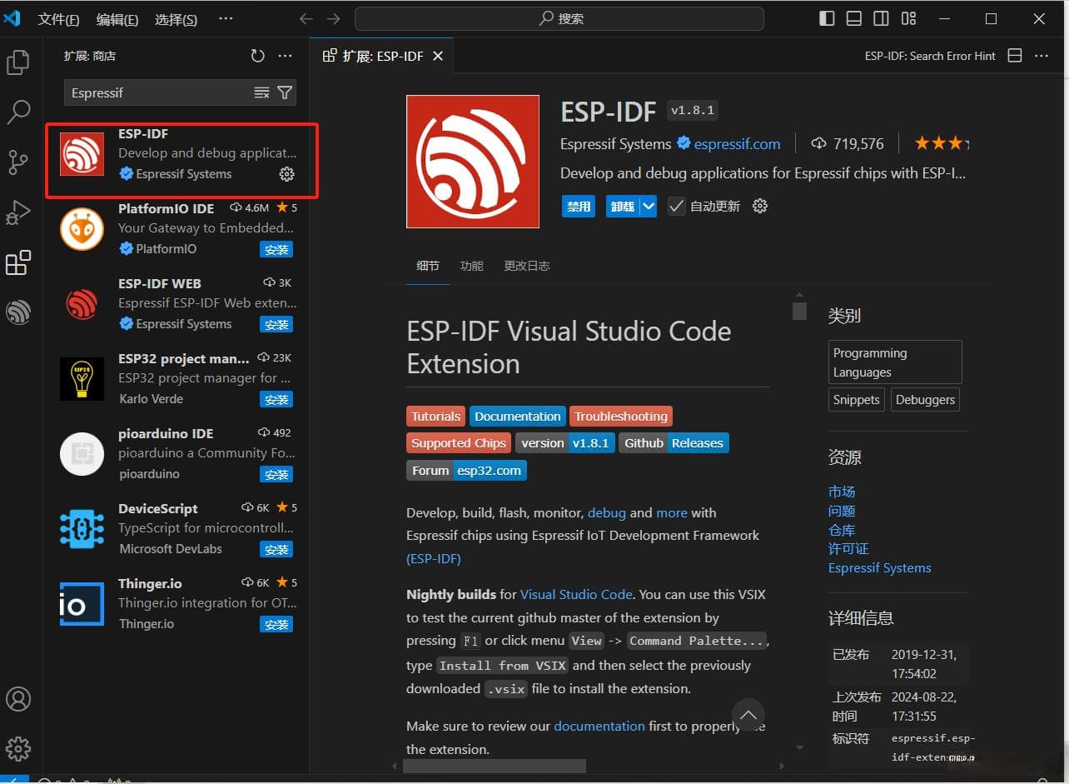
Task: Install Thinger.io extension
Action: (x=276, y=624)
